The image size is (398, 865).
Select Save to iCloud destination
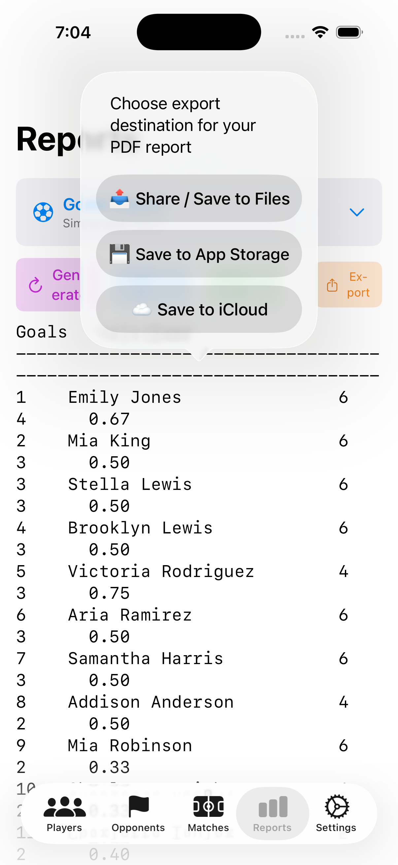pos(199,309)
